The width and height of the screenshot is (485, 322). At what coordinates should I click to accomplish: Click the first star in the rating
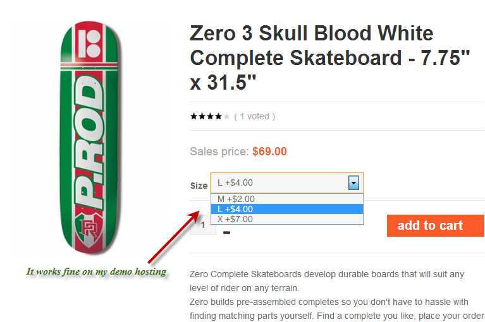pyautogui.click(x=193, y=116)
